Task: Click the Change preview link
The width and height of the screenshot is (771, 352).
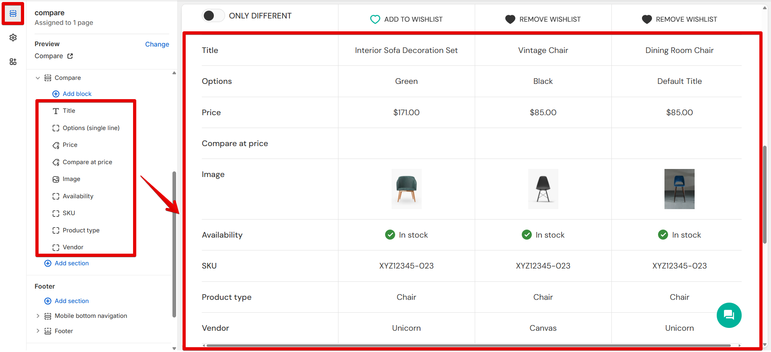Action: tap(157, 44)
